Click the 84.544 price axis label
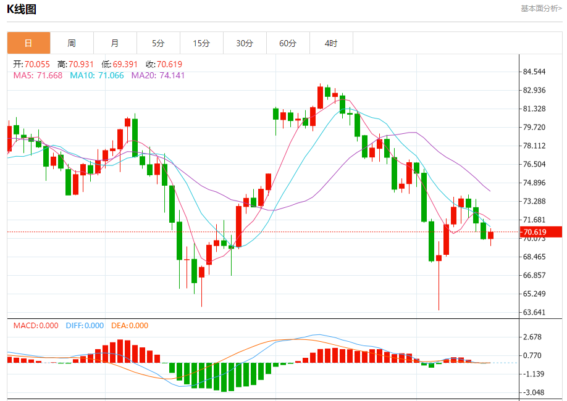Image resolution: width=567 pixels, height=401 pixels. (x=534, y=72)
